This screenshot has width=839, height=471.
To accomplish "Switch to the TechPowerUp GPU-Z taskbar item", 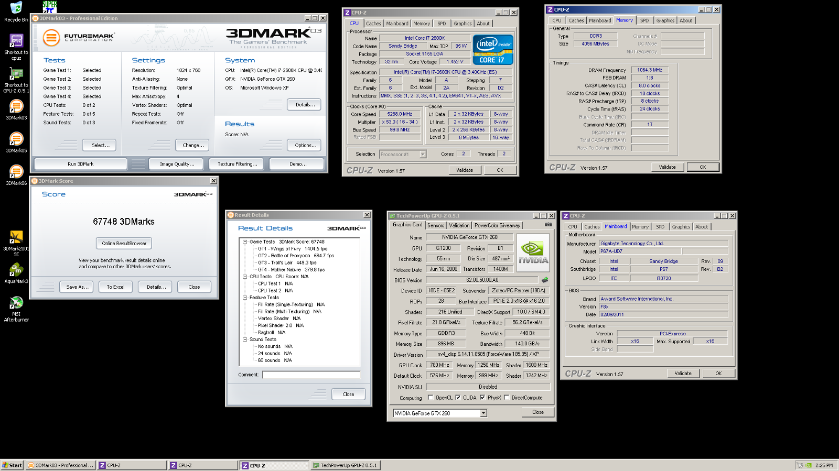I will click(x=345, y=465).
